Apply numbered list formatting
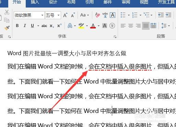This screenshot has height=127, width=176. point(135,15)
